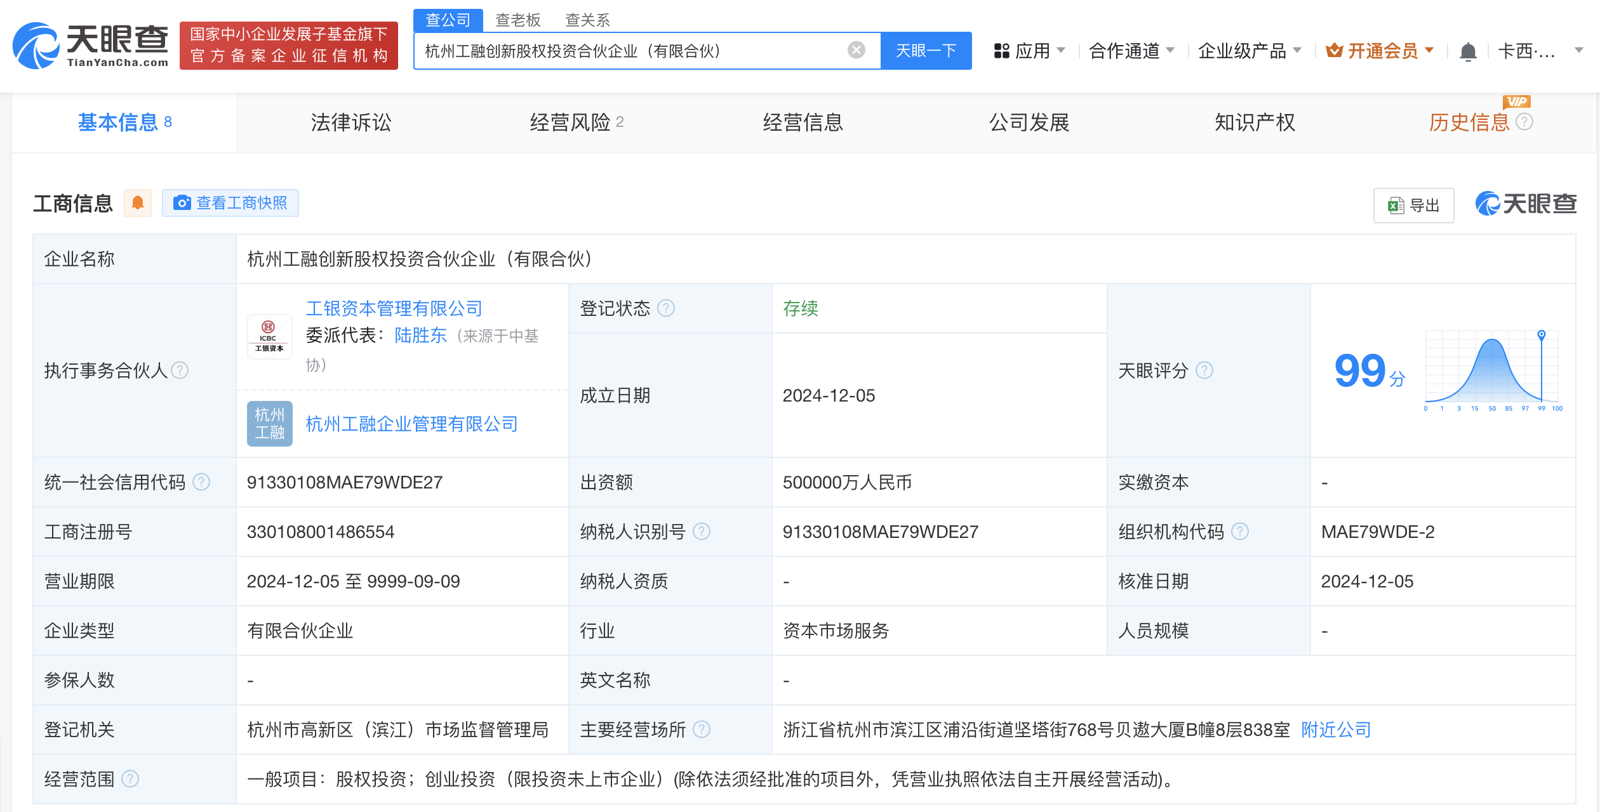Open the 附近公司 link

coord(1336,730)
